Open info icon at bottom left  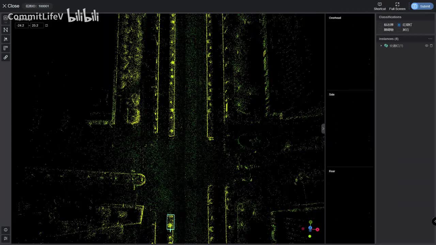(5, 230)
